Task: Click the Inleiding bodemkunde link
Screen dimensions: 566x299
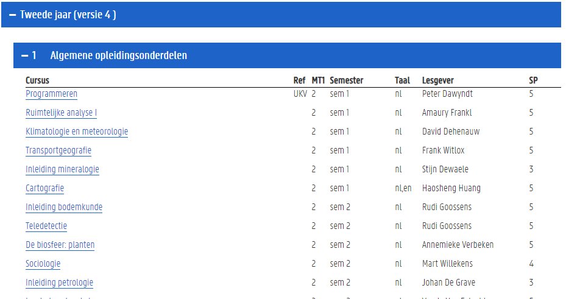Action: 64,208
